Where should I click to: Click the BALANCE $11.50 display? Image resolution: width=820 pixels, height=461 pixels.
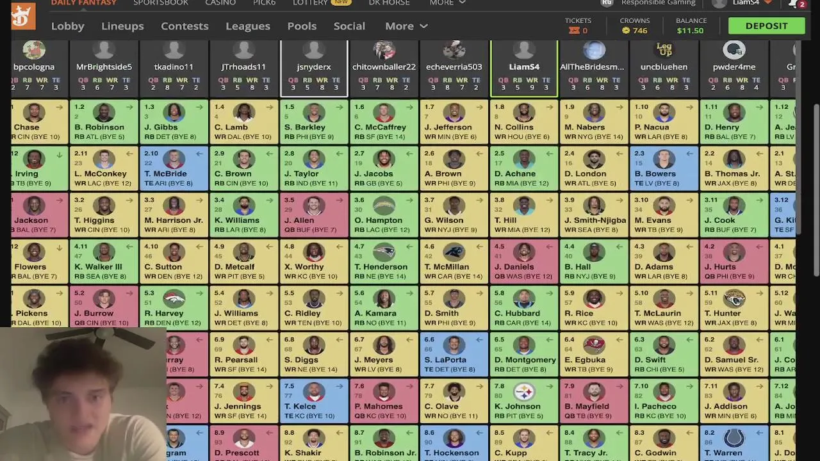691,26
